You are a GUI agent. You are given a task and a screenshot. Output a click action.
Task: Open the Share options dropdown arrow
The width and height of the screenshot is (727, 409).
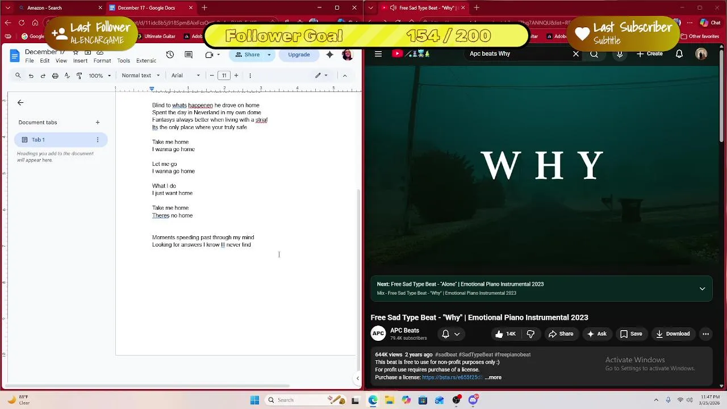pos(269,55)
